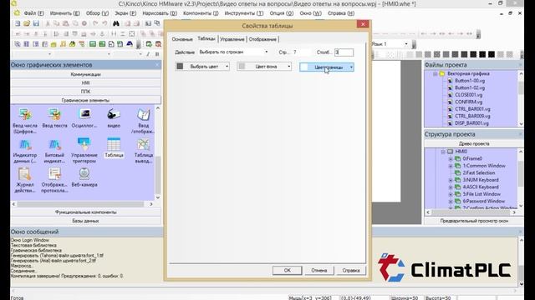The height and width of the screenshot is (300, 535).
Task: Click into the Стр. rows input field
Action: click(x=301, y=52)
